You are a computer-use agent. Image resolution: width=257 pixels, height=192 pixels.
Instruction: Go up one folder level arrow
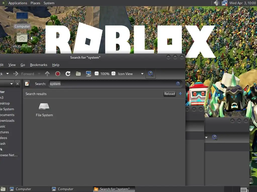pos(47,74)
